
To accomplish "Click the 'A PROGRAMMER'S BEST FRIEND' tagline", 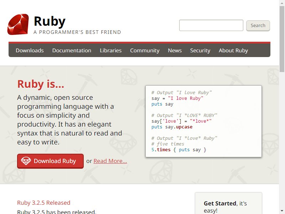I will 77,32.
